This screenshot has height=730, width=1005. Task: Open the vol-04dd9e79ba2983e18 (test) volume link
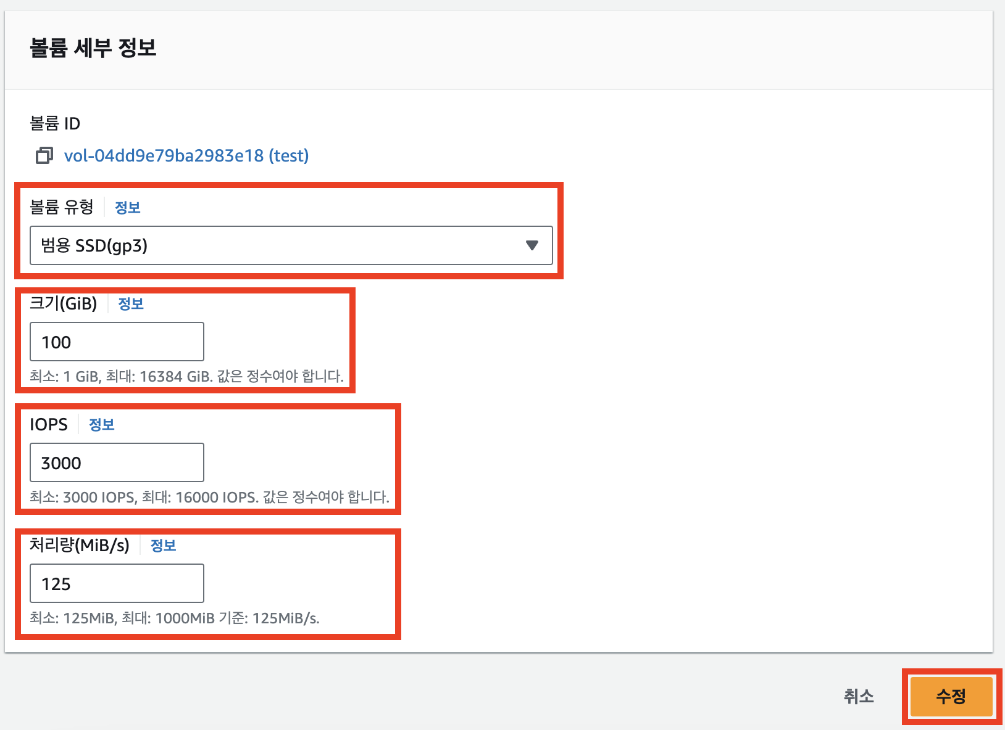point(186,156)
